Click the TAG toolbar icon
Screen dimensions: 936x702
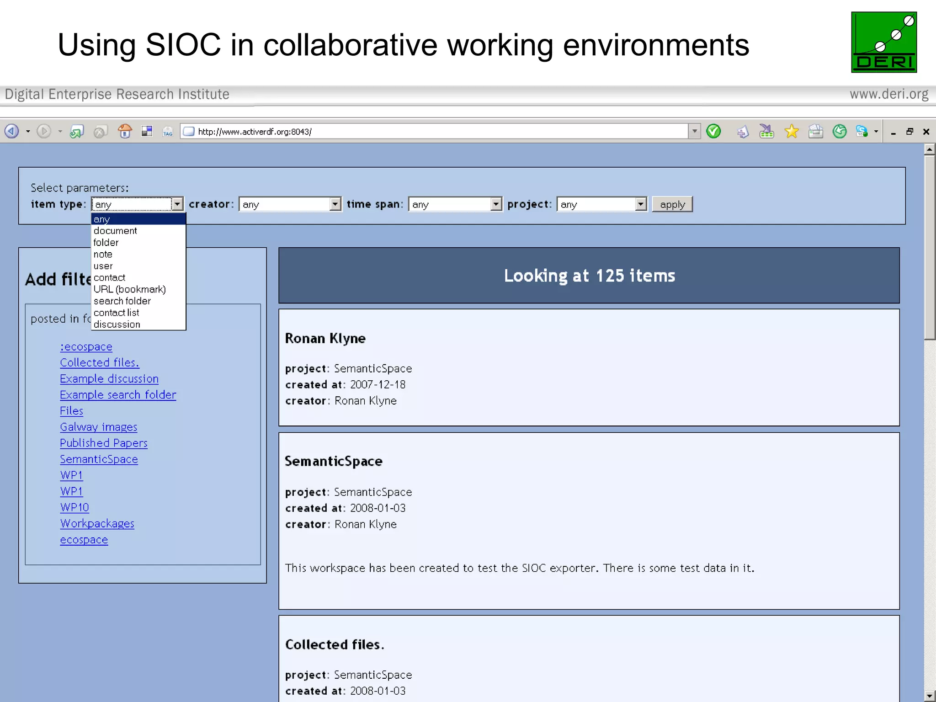[x=168, y=132]
